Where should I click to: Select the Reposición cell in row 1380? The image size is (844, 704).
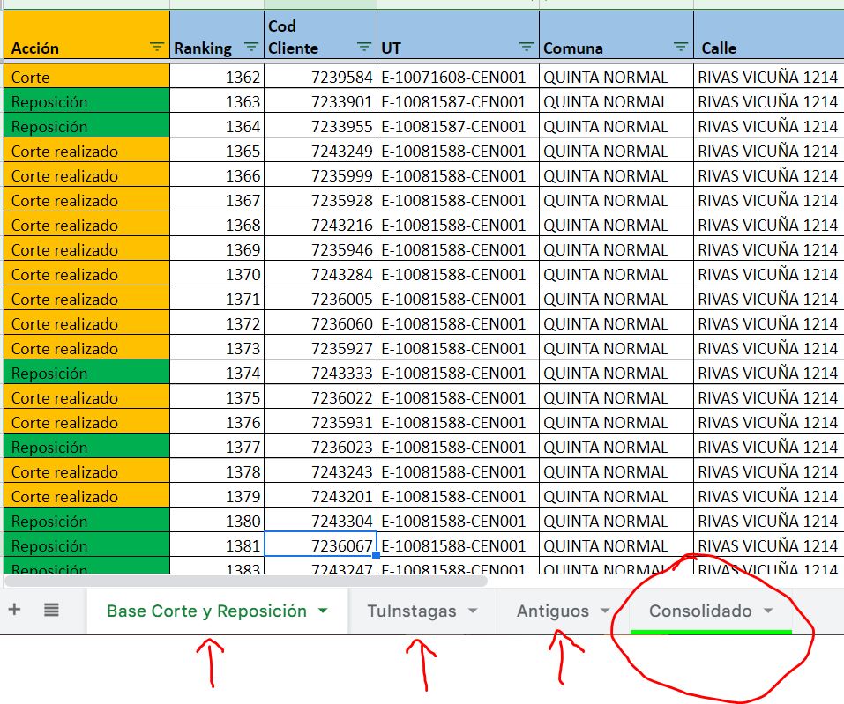point(86,521)
